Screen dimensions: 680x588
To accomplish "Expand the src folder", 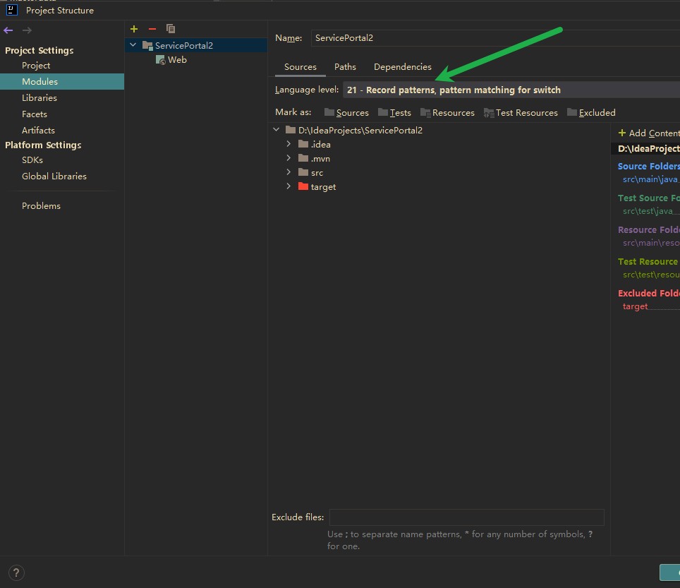I will pyautogui.click(x=289, y=172).
